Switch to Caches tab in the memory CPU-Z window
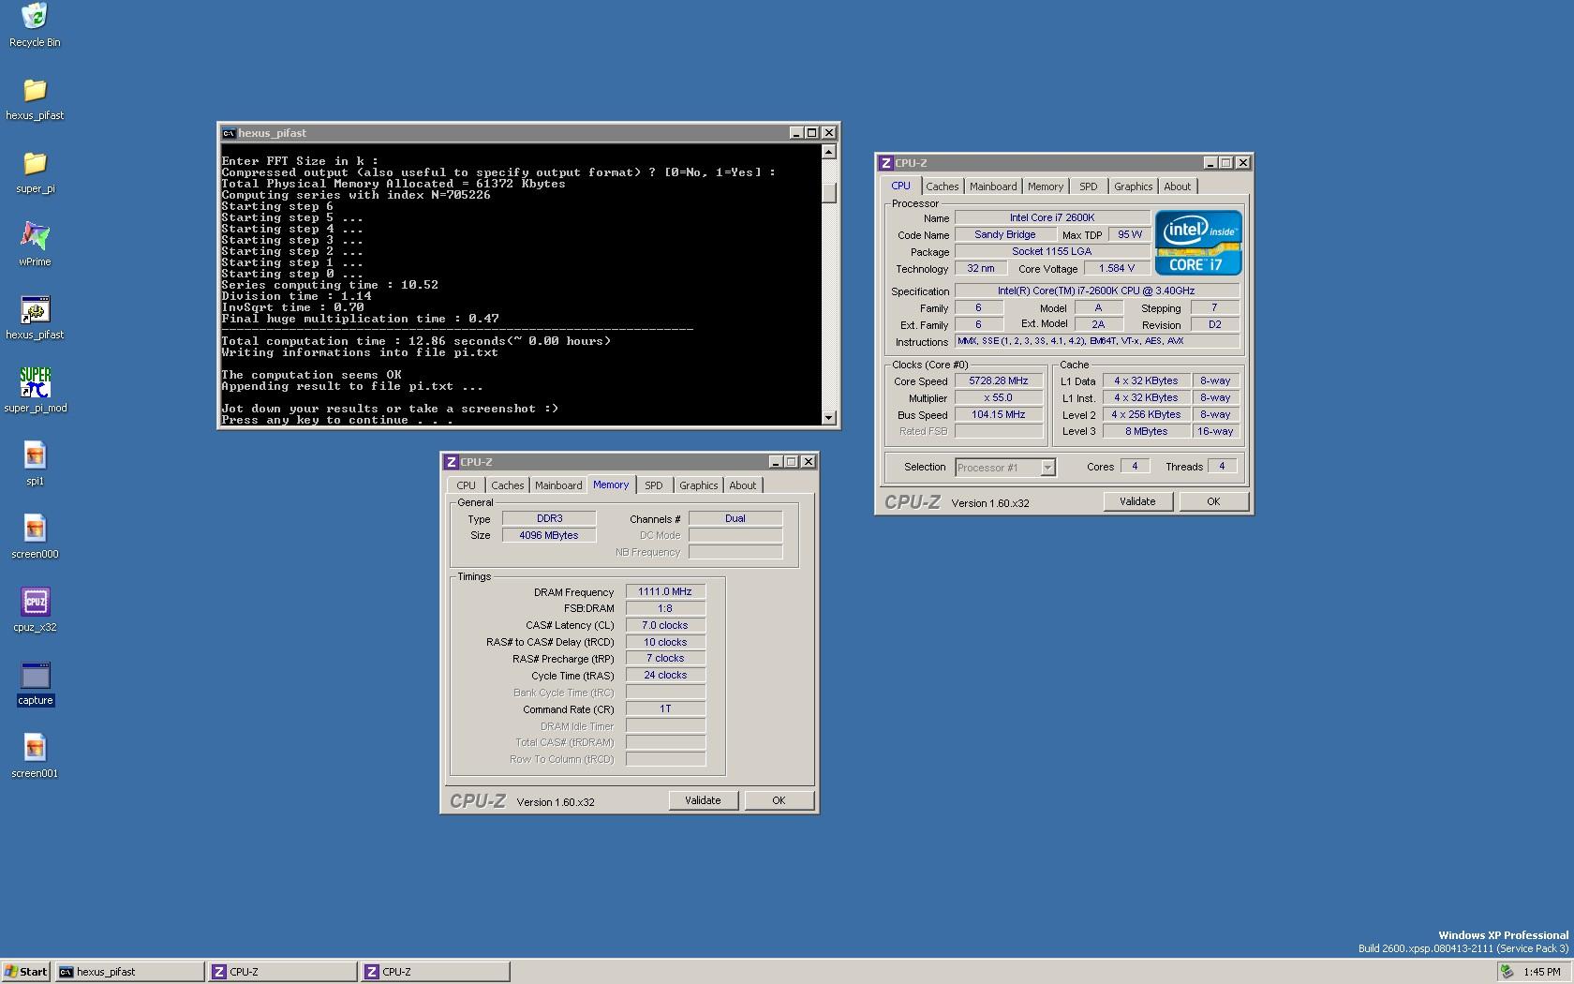 tap(508, 485)
